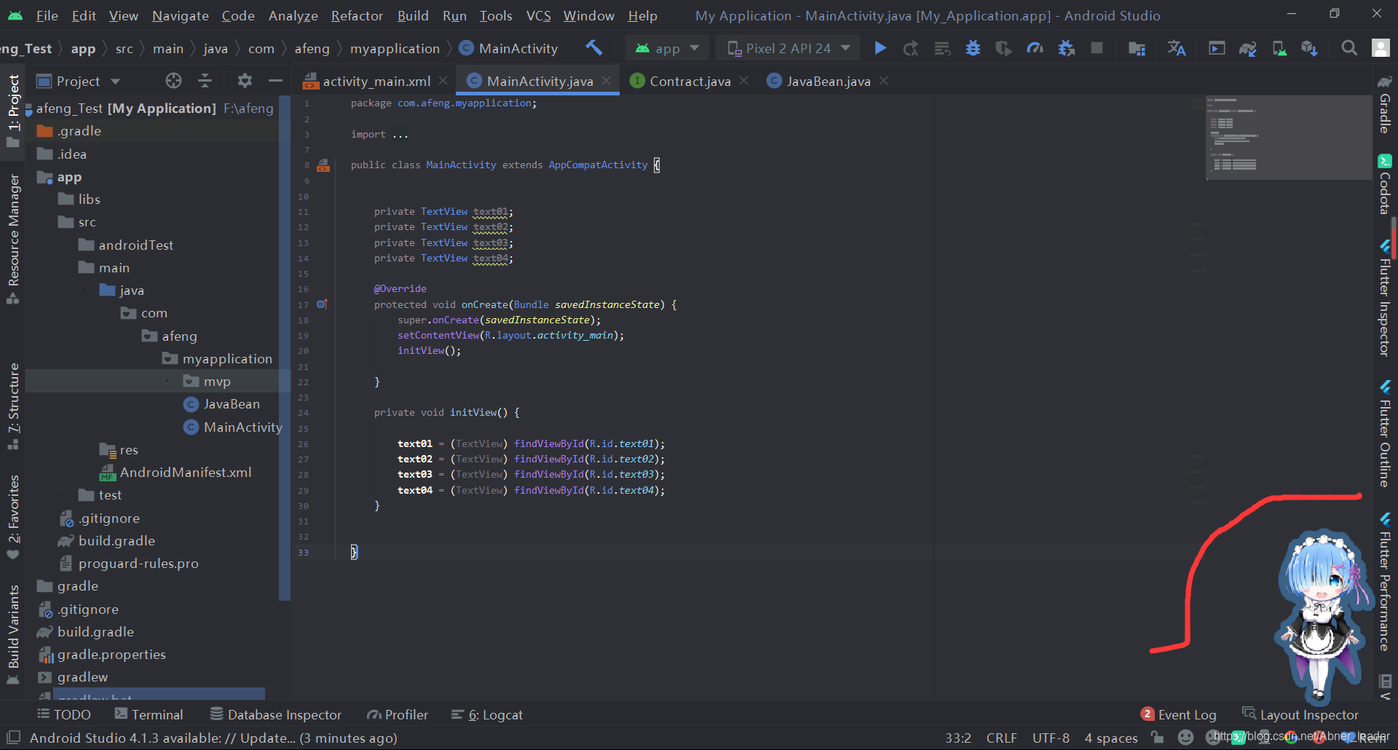Switch to the JavaBean.java tab

[828, 81]
